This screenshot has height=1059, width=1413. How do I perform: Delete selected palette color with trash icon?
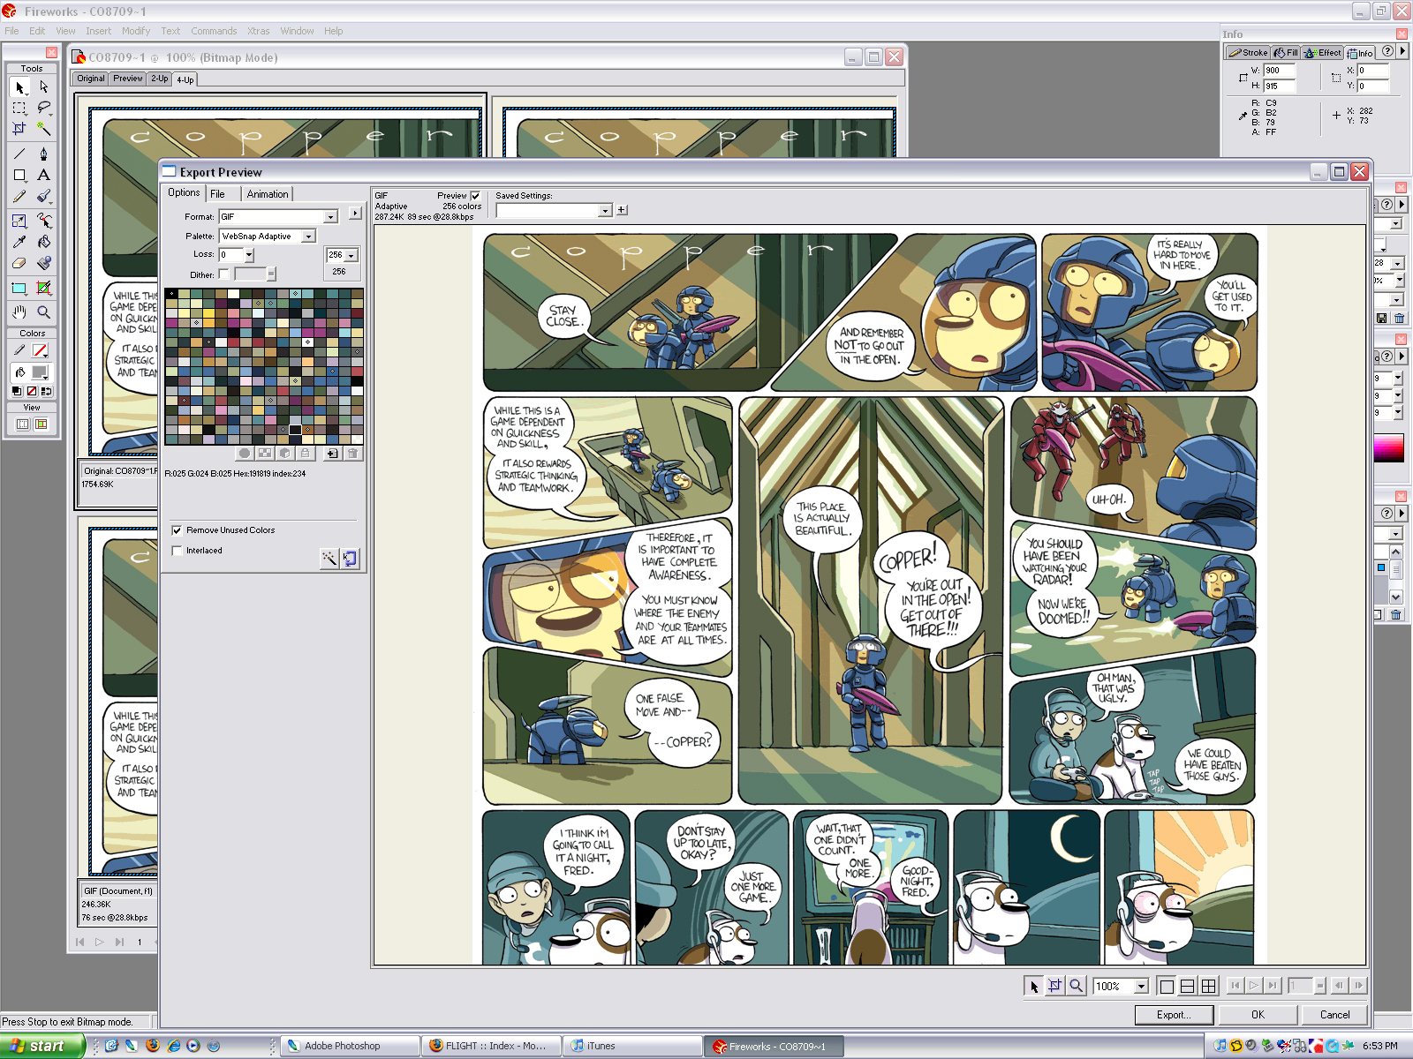click(x=352, y=454)
